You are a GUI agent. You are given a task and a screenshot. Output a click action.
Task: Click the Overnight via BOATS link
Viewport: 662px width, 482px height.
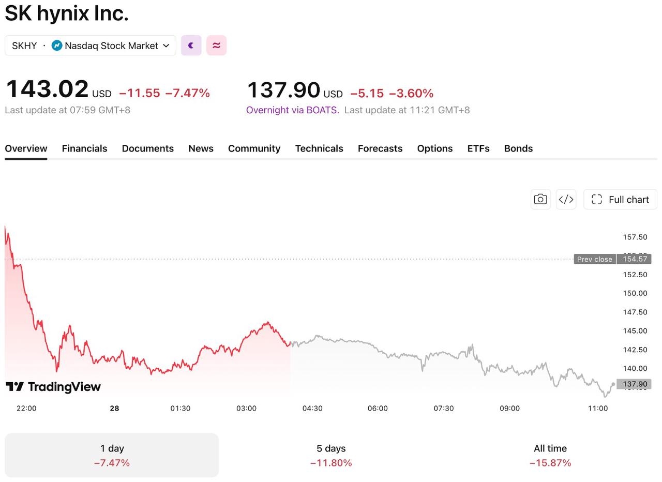tap(293, 110)
